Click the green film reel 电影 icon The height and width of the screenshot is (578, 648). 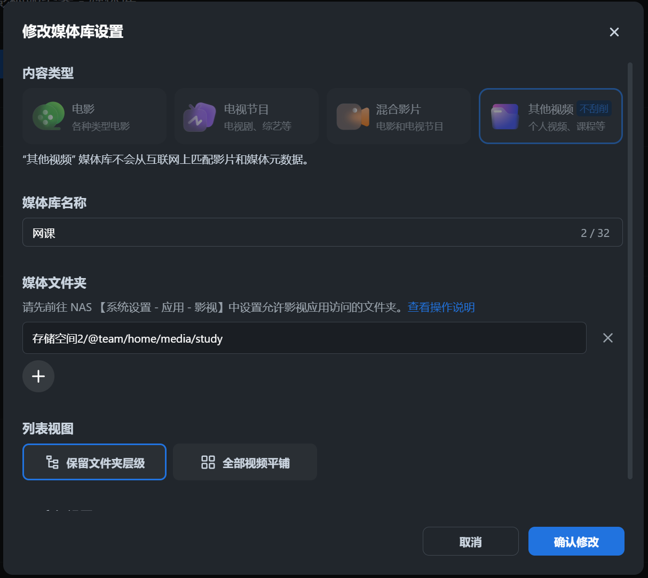(48, 116)
